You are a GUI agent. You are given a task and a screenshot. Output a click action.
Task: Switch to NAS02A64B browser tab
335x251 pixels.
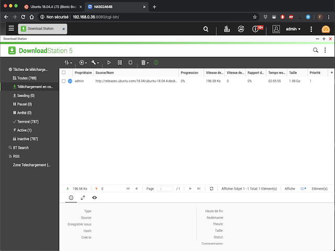116,7
